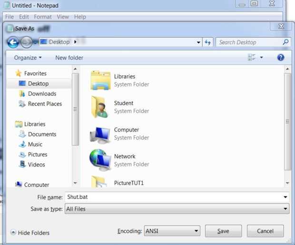Screen dimensions: 295x245
Task: Open the Help menu in Notepad
Action: [x=80, y=17]
